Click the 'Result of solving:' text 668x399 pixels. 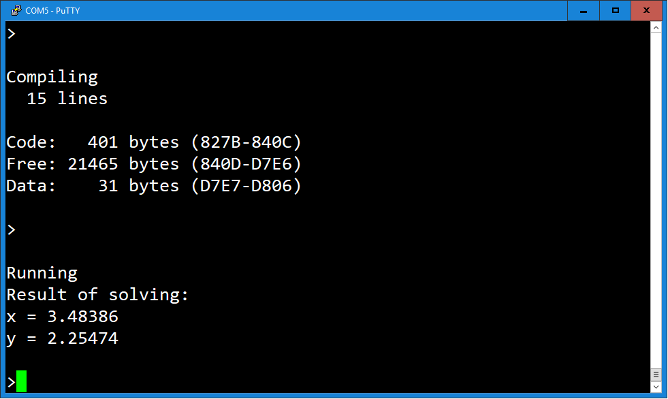click(97, 295)
